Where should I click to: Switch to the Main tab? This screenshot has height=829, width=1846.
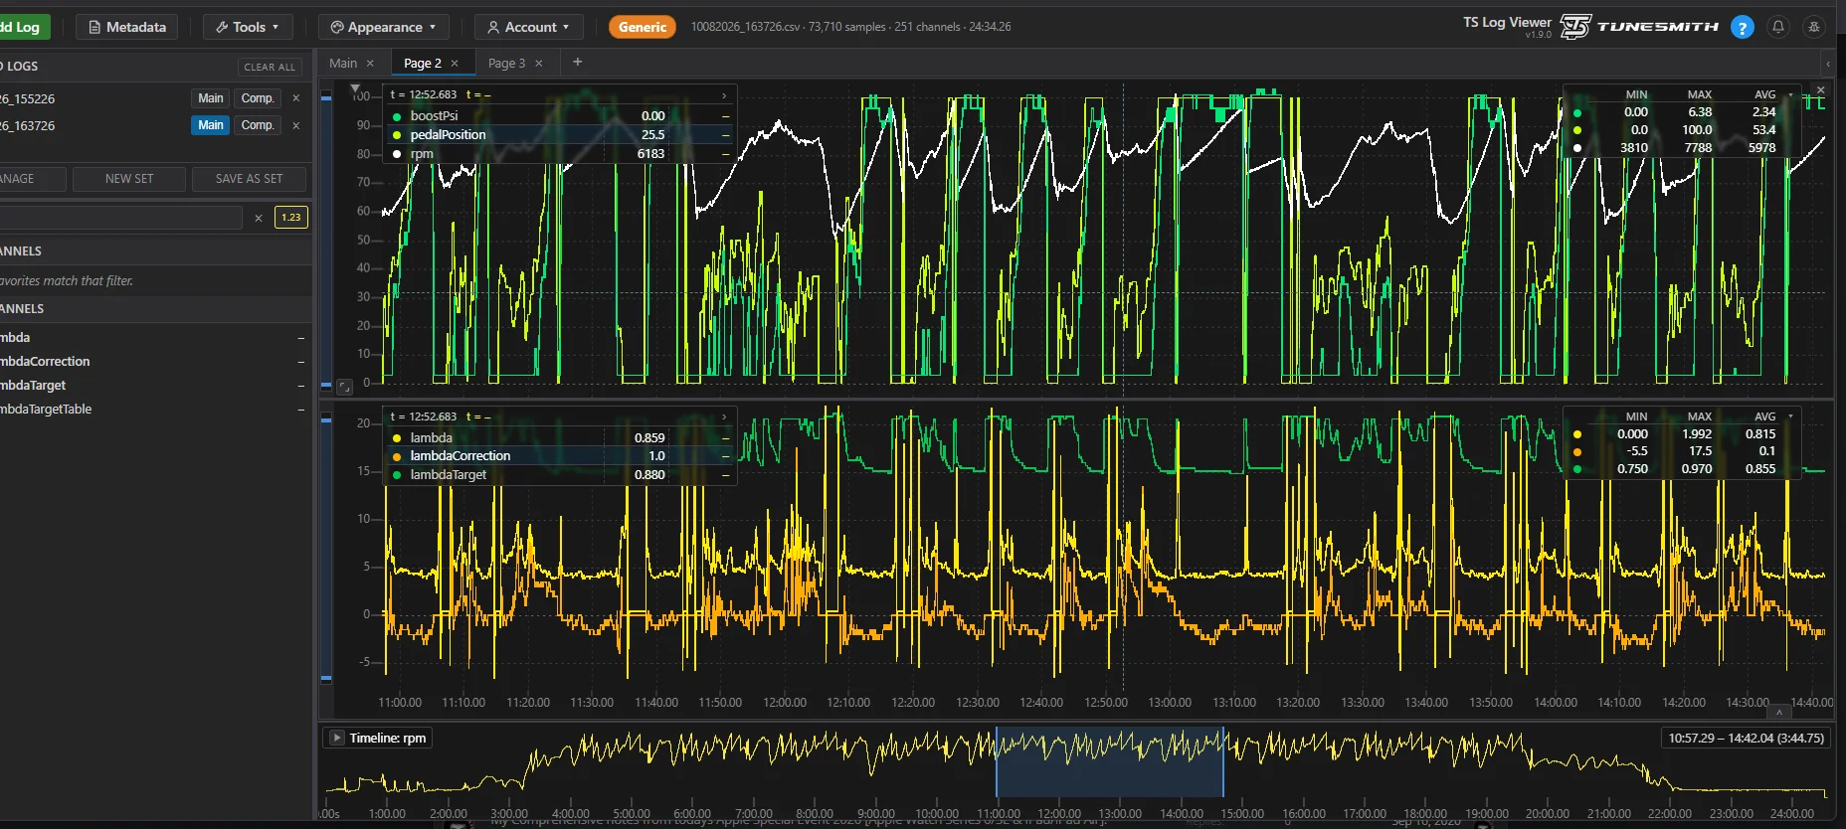[343, 64]
